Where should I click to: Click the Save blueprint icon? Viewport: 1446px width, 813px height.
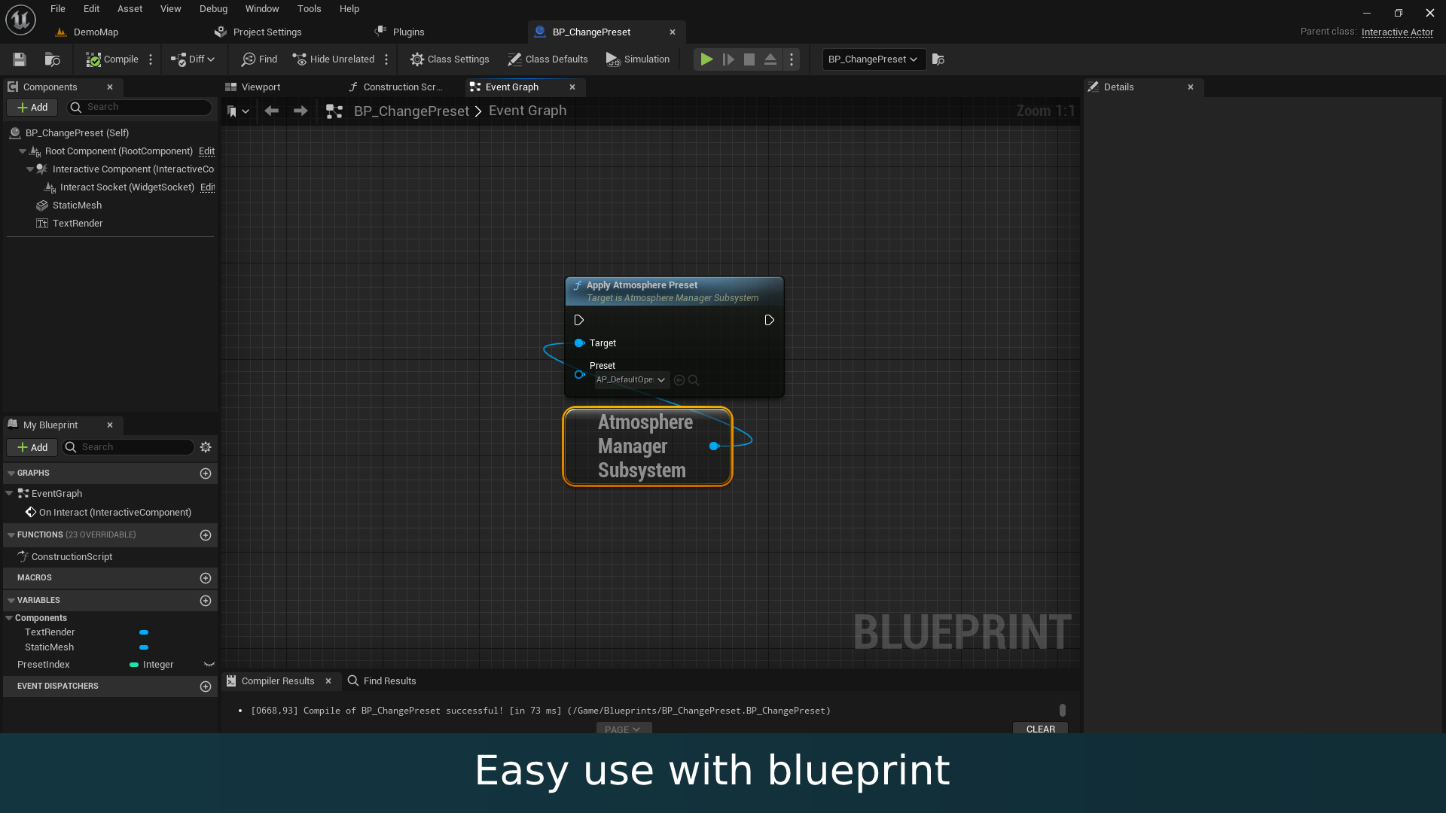coord(20,59)
